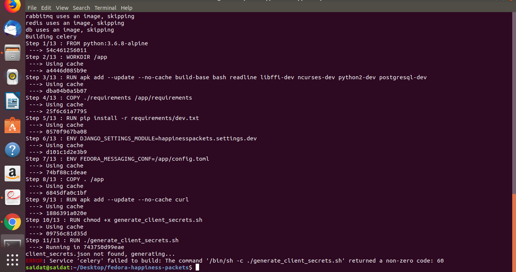Open Ubuntu Software store icon
The image size is (516, 272).
point(12,125)
